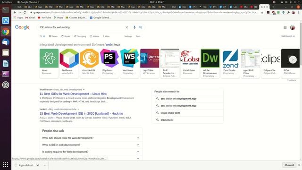Open Thunderbird mail from the dock
The width and height of the screenshot is (302, 170).
(x=6, y=42)
